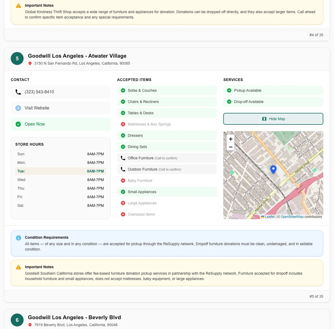This screenshot has width=334, height=329.
Task: Click the map marker pin on the Leaflet map
Action: (274, 170)
